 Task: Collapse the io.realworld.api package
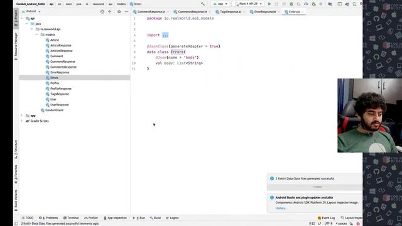pyautogui.click(x=32, y=30)
